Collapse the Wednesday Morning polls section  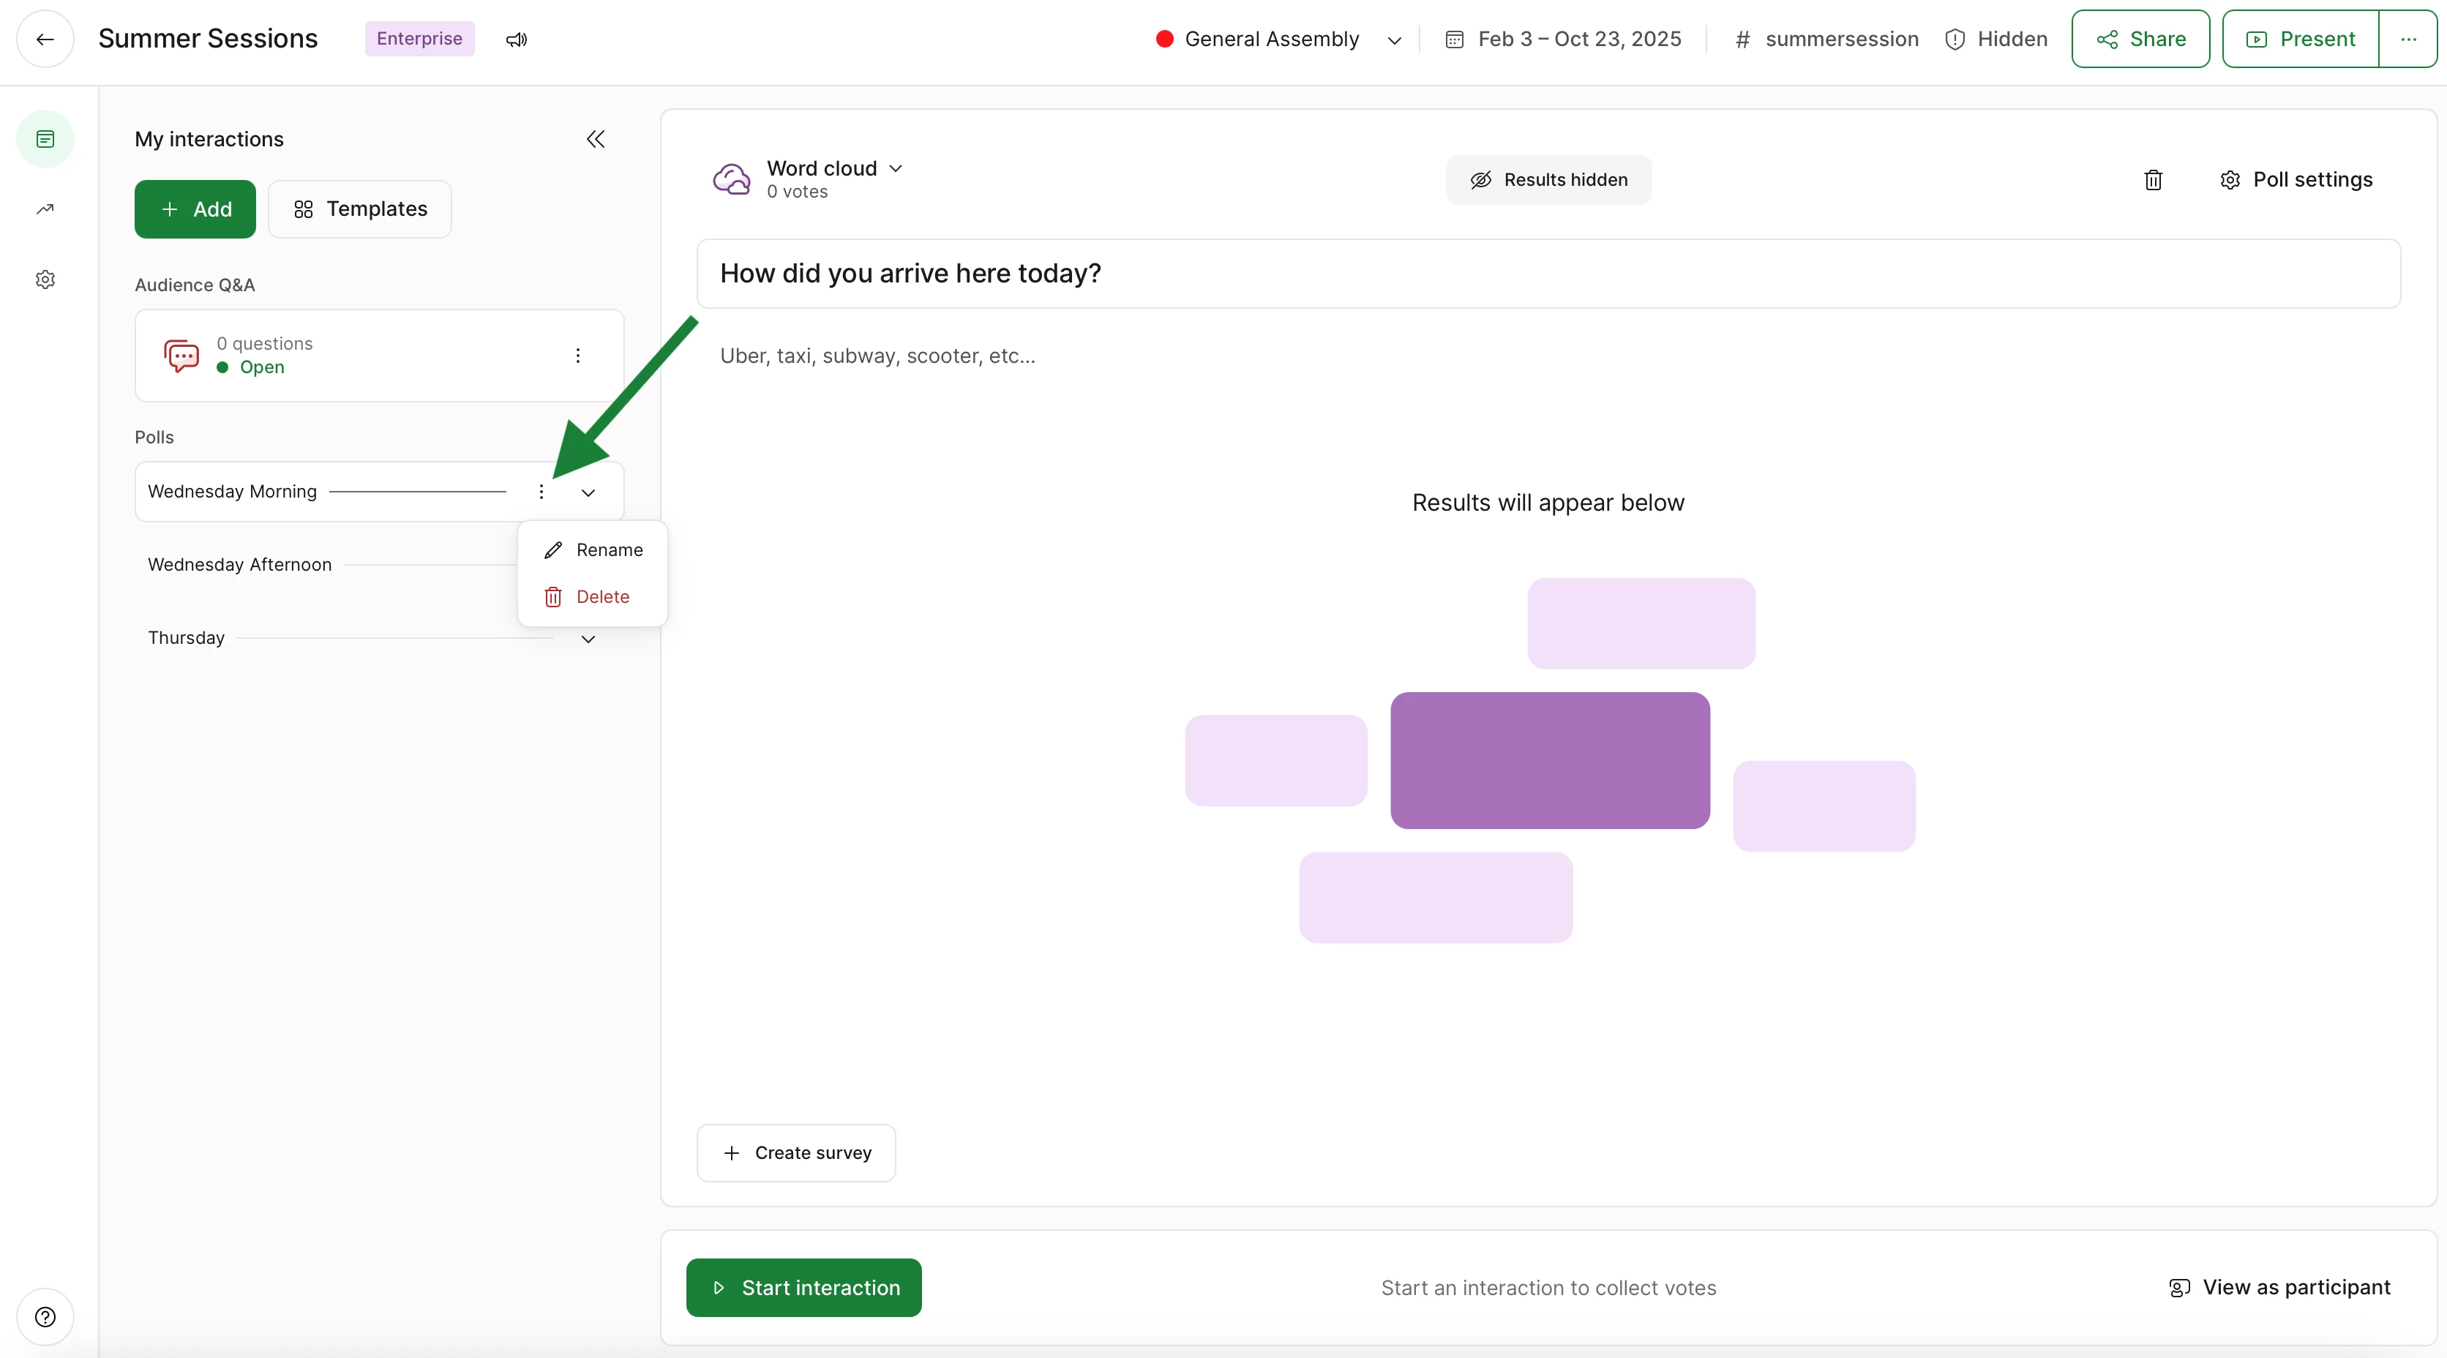(588, 492)
